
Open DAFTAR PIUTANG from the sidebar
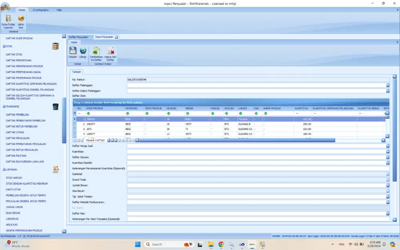point(16,156)
